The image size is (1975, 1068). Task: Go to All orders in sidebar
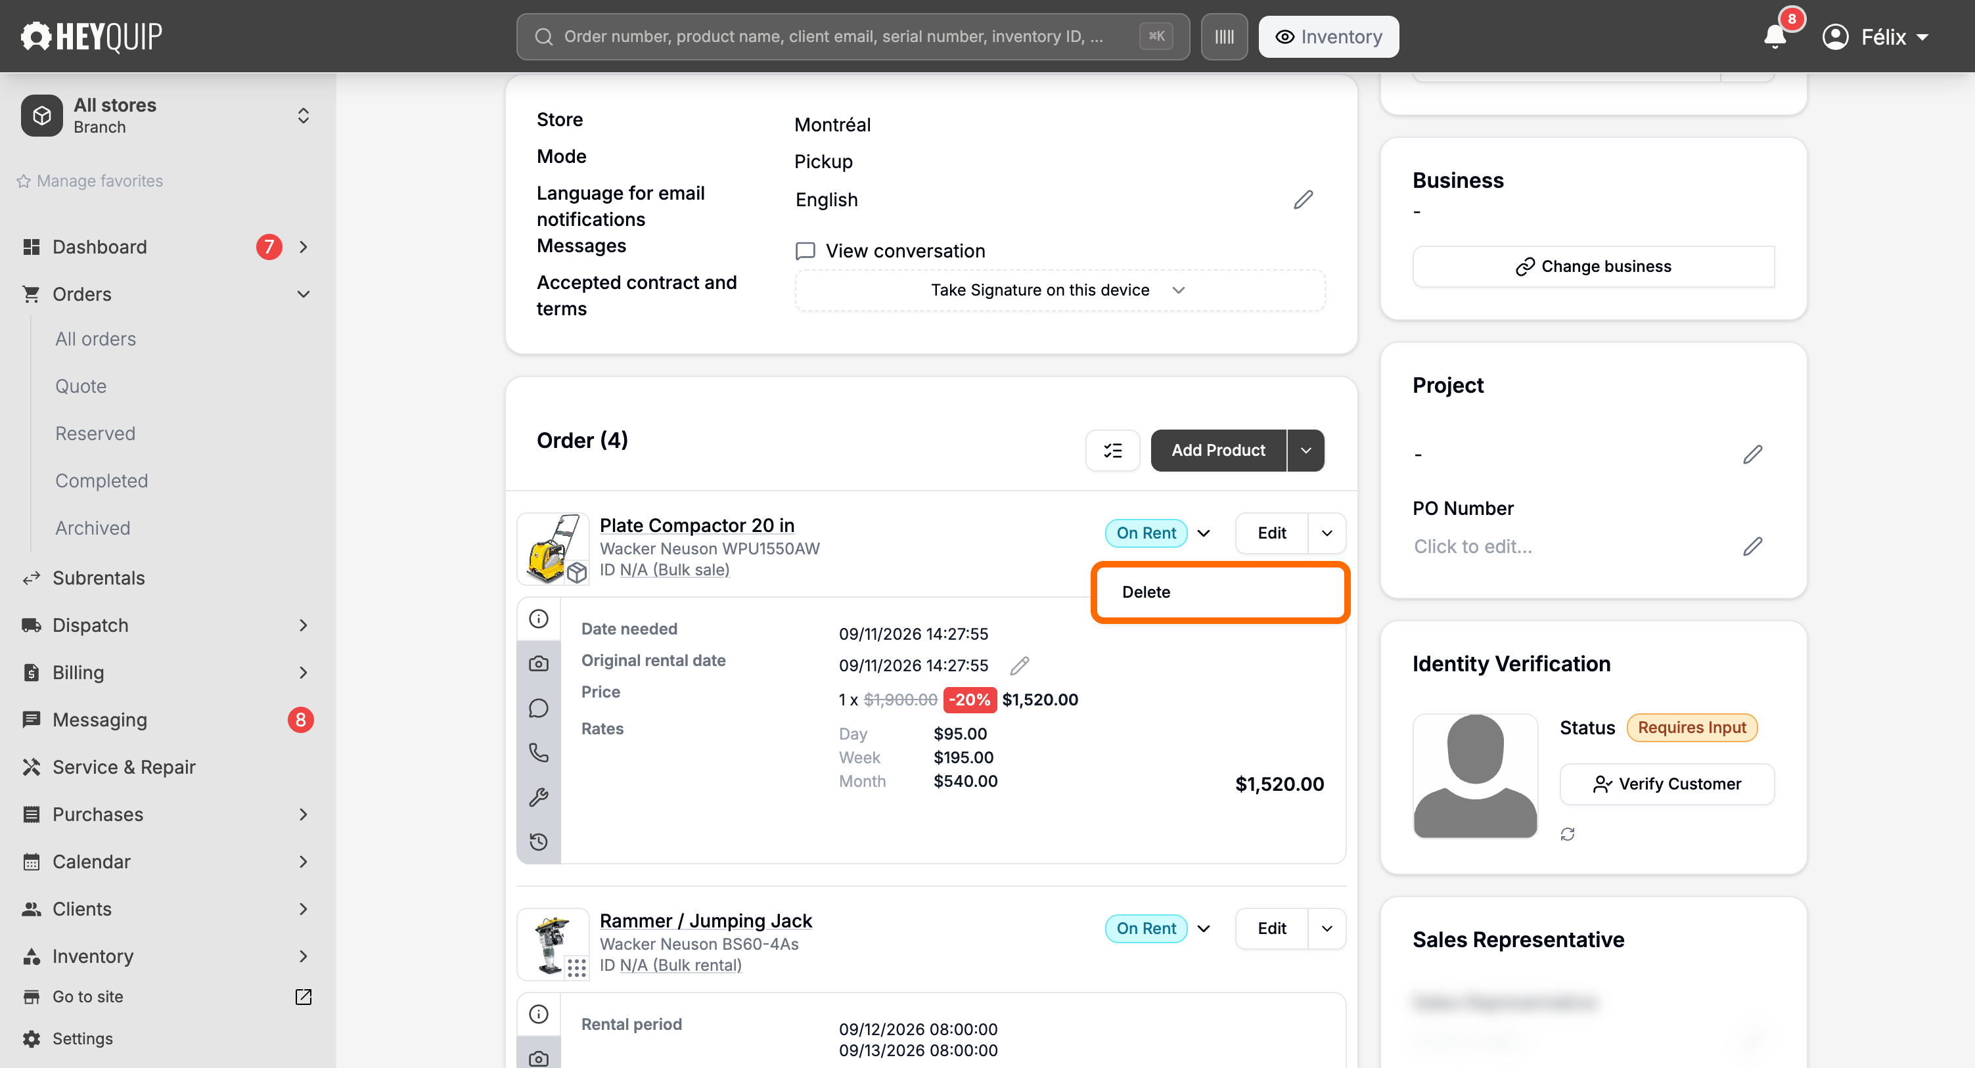click(95, 339)
